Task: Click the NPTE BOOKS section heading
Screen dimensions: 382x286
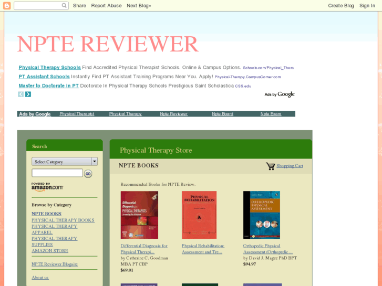Action: pyautogui.click(x=138, y=165)
